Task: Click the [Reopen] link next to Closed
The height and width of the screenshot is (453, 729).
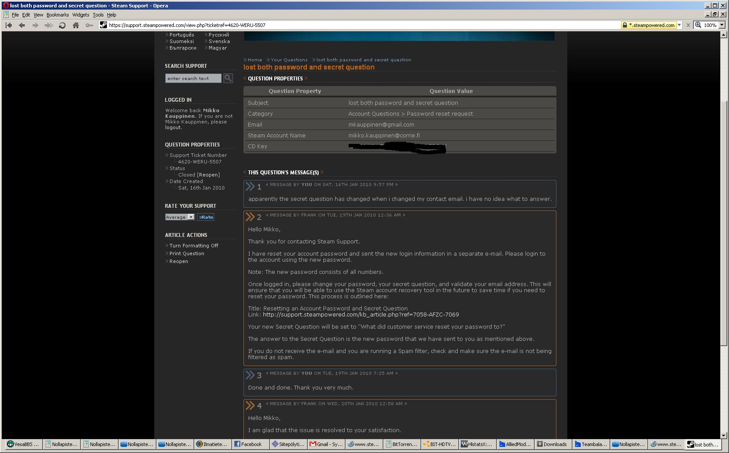Action: tap(208, 175)
